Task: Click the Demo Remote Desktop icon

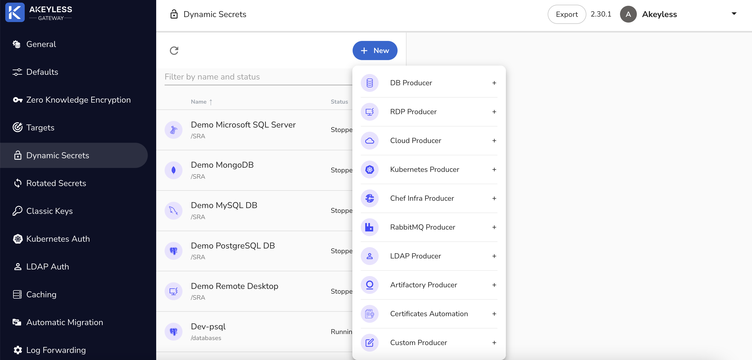Action: 173,291
